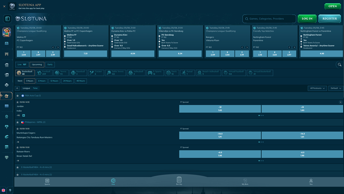Click the REGISTER button
344x194 pixels.
click(330, 19)
